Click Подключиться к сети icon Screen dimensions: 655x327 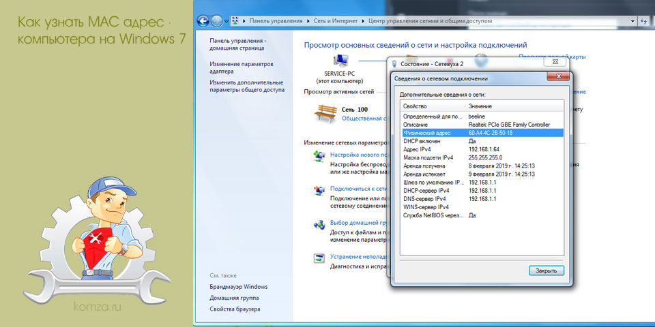point(319,191)
